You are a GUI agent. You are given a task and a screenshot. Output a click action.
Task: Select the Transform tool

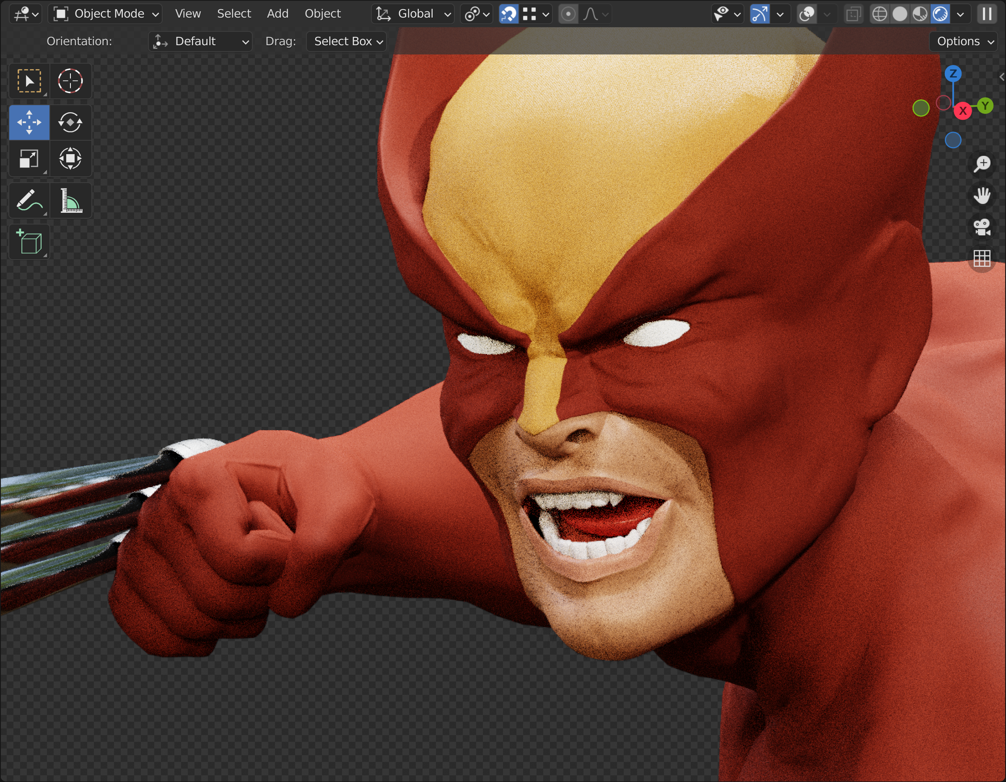[x=70, y=159]
